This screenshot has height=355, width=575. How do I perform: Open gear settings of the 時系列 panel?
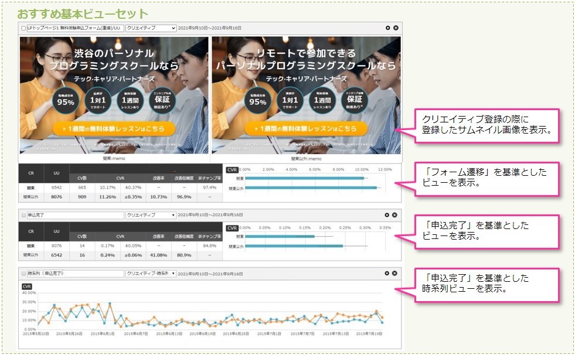coord(386,274)
